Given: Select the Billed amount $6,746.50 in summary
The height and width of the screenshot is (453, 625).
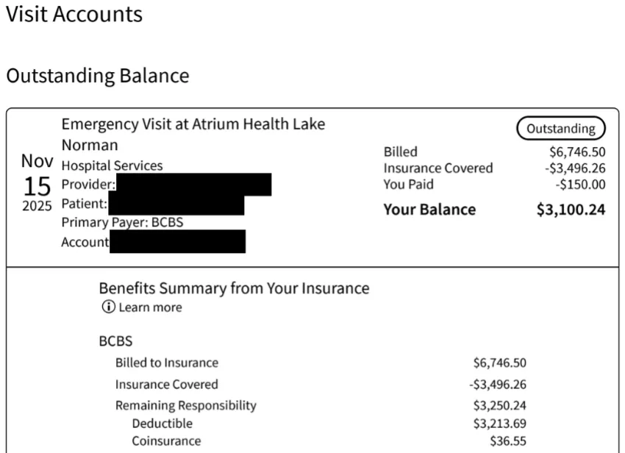Looking at the screenshot, I should pos(577,151).
